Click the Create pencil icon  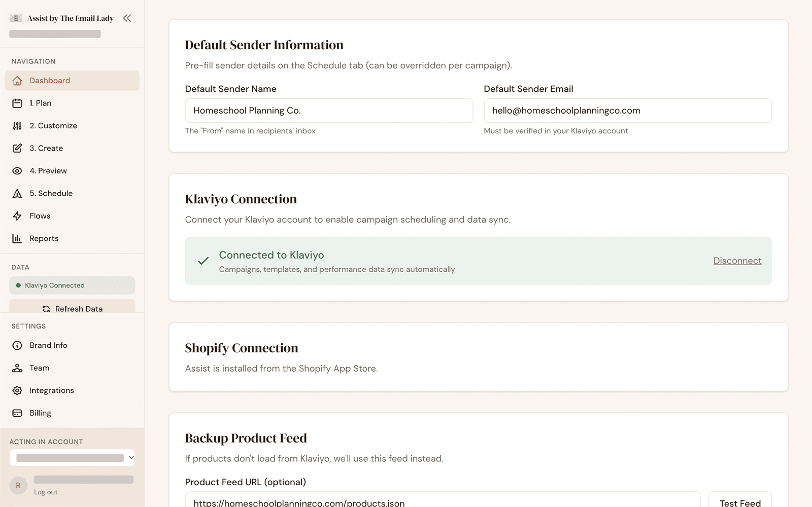pyautogui.click(x=17, y=149)
